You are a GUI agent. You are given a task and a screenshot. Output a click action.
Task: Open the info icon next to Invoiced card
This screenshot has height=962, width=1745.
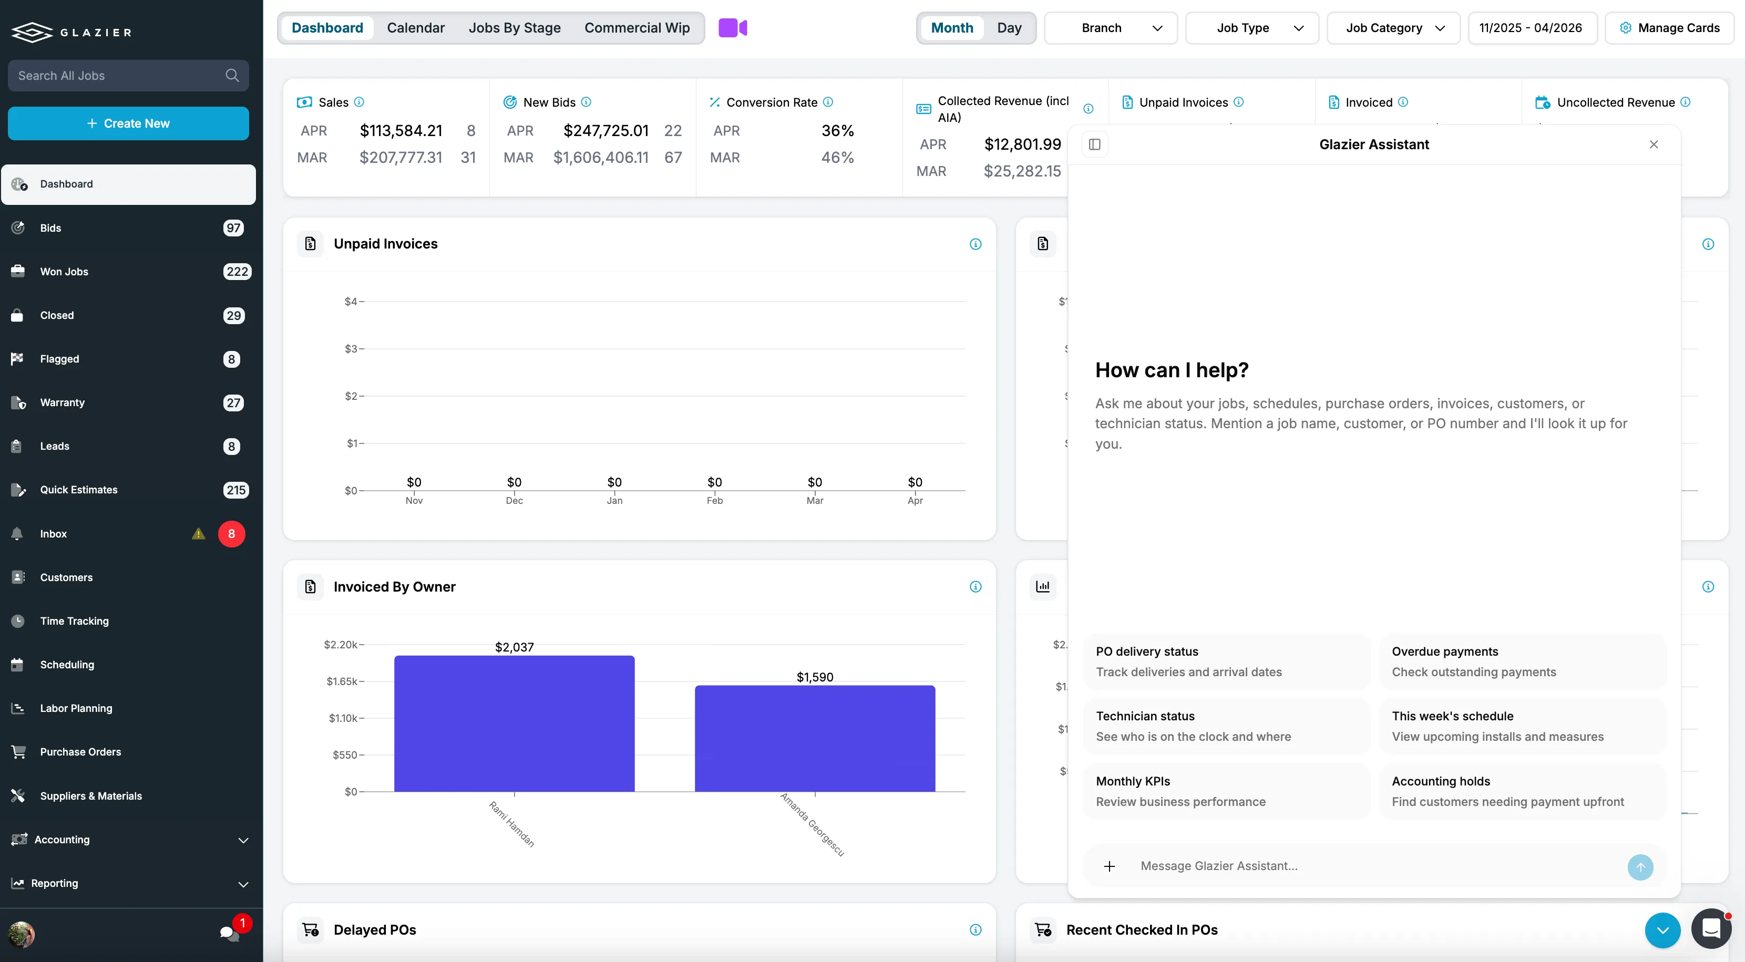pos(1403,101)
